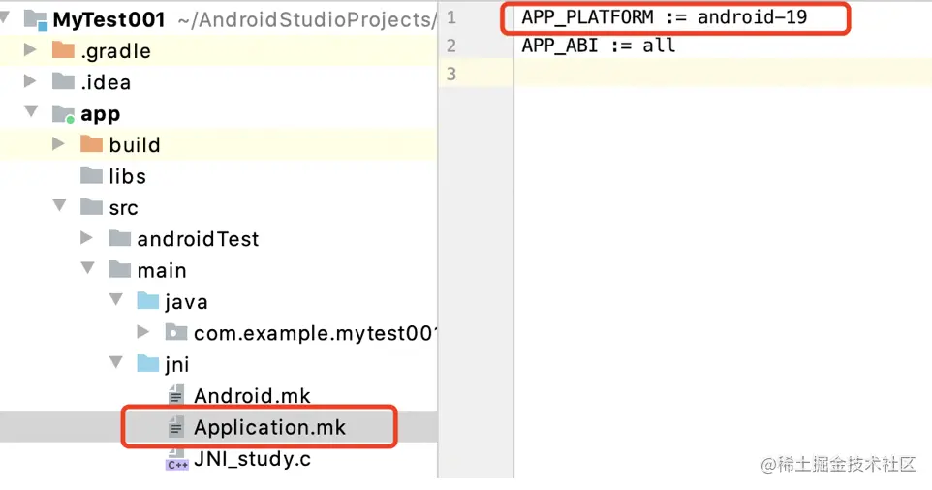932x490 pixels.
Task: Select the src folder label
Action: click(x=124, y=208)
